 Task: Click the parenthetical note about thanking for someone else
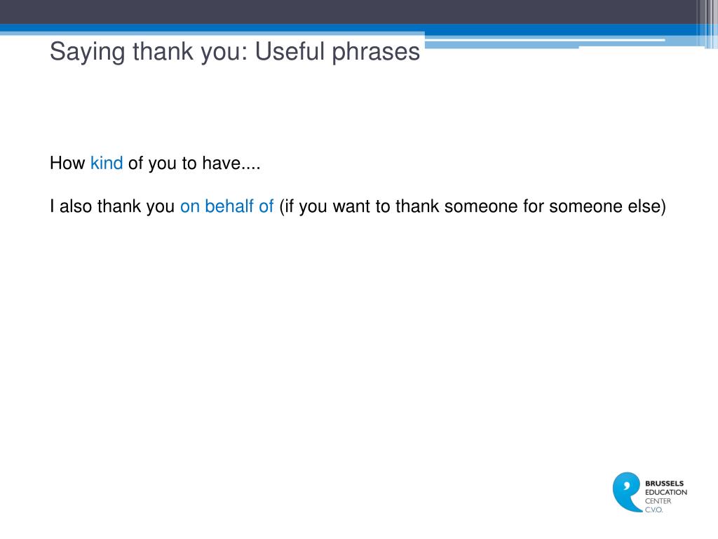[472, 207]
